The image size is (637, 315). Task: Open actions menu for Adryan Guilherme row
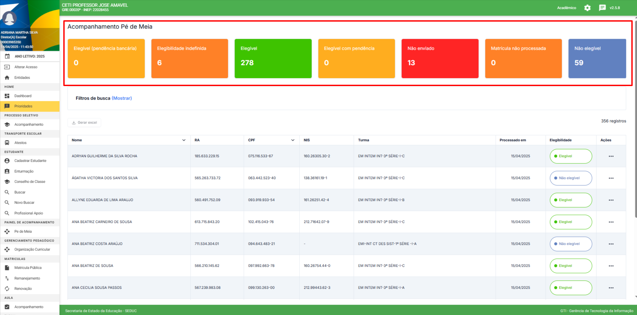click(x=611, y=156)
